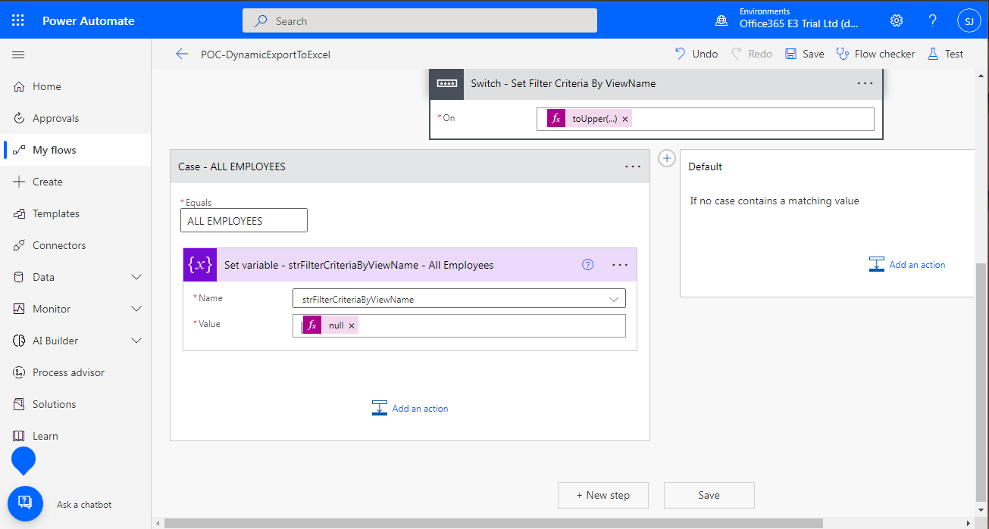Click the Power Automate brand title

[89, 21]
